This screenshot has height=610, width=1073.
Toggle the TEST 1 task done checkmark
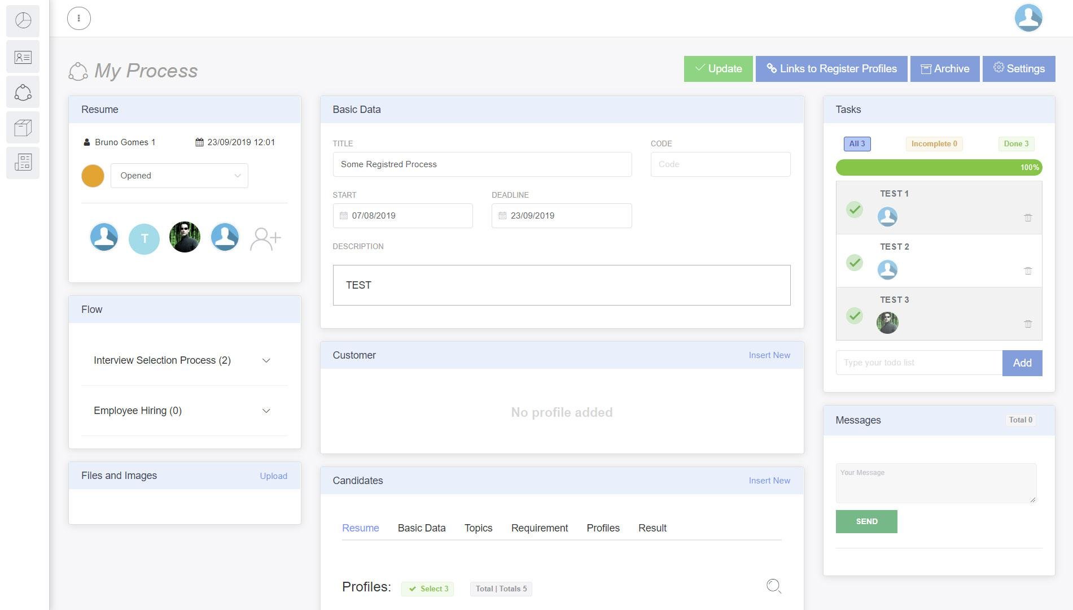pos(855,210)
